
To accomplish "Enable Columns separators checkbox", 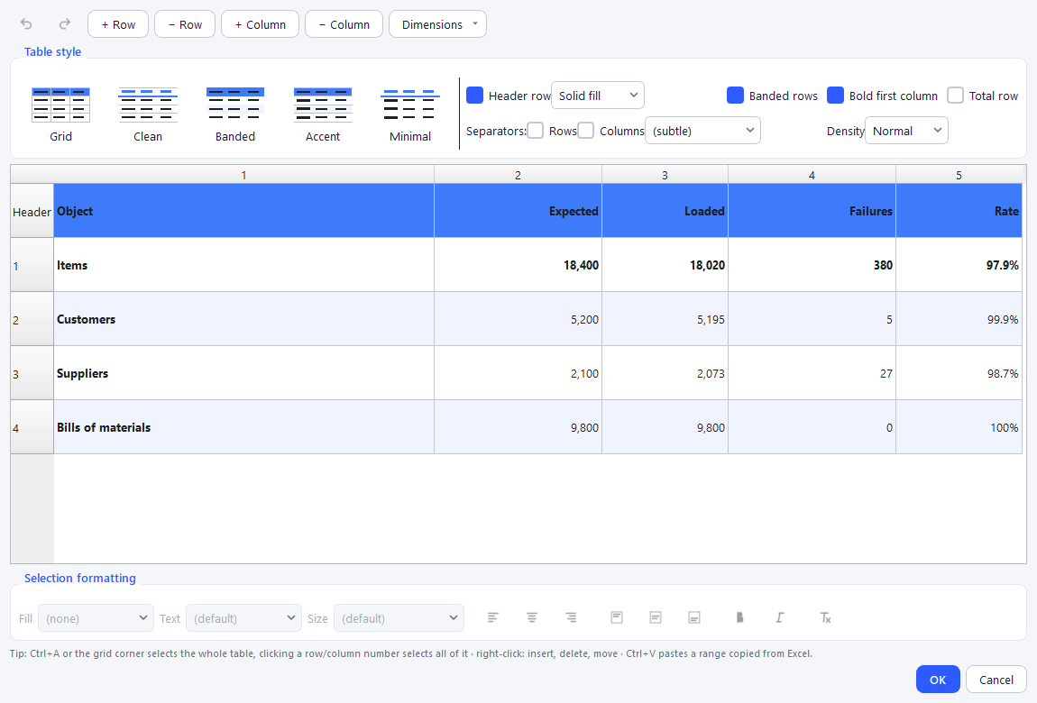I will click(x=586, y=130).
